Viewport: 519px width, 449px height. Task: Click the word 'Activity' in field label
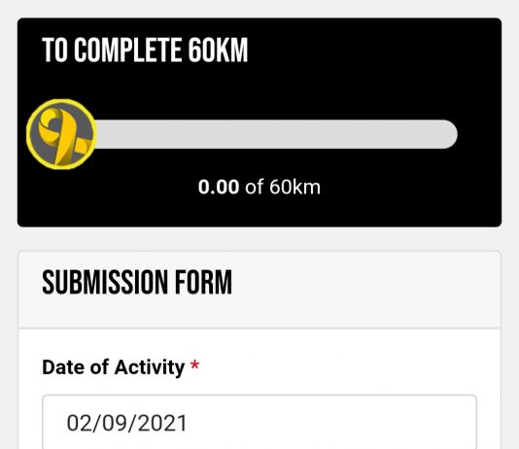pyautogui.click(x=150, y=368)
